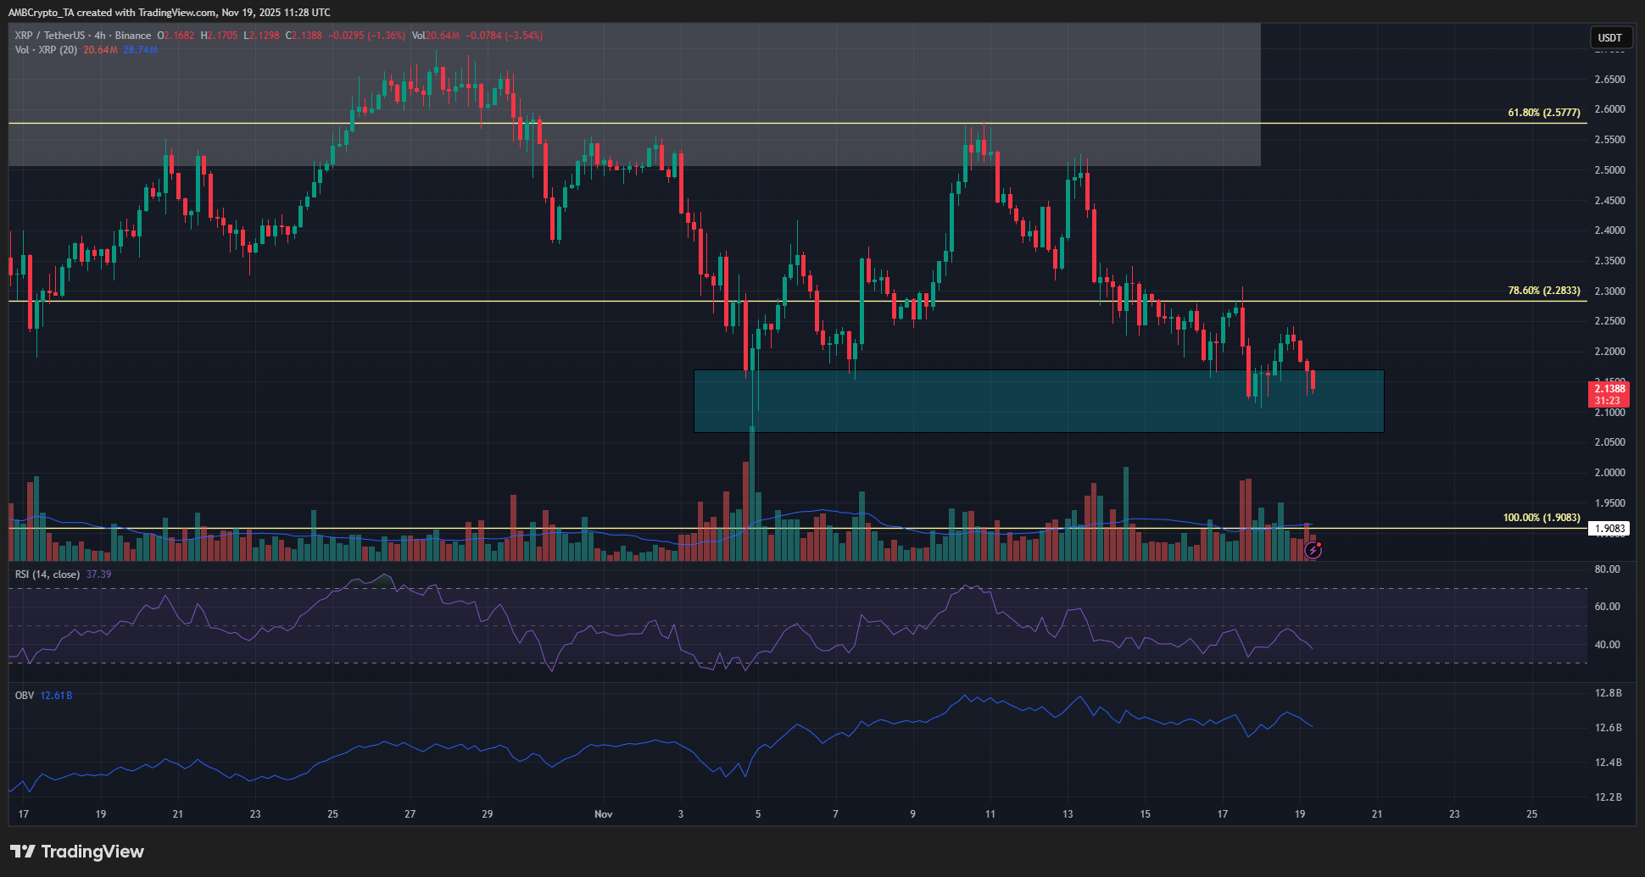Toggle the USDT price unit button

click(x=1610, y=37)
